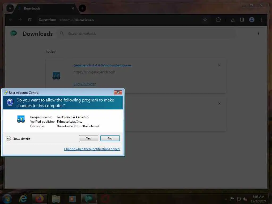Click the chrome://downloads address bar
Image resolution: width=272 pixels, height=204 pixels.
click(x=120, y=20)
